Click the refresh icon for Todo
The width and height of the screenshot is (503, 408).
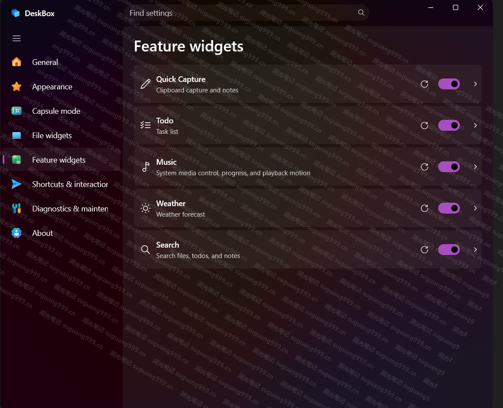424,125
